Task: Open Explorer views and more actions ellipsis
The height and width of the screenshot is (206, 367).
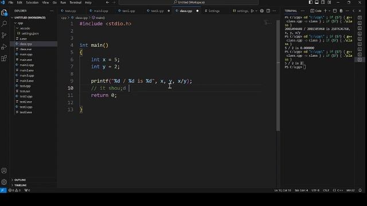Action: click(x=52, y=11)
